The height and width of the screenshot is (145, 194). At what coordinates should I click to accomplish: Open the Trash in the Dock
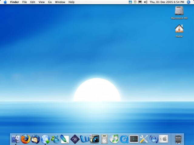tap(178, 139)
